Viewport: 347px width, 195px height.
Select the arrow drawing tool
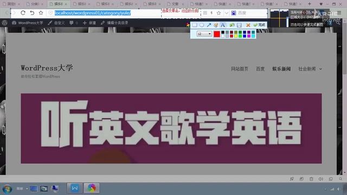[209, 25]
